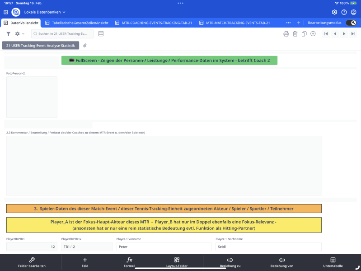Viewport: 361px width, 271px height.
Task: Add a new tab with plus icon
Action: [299, 23]
